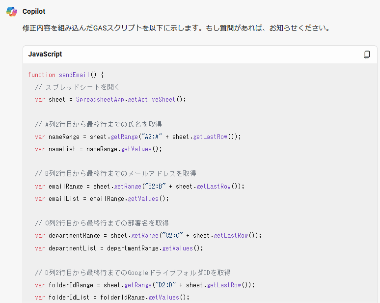Click the D列 Google Drive folder ID comment

(x=133, y=273)
